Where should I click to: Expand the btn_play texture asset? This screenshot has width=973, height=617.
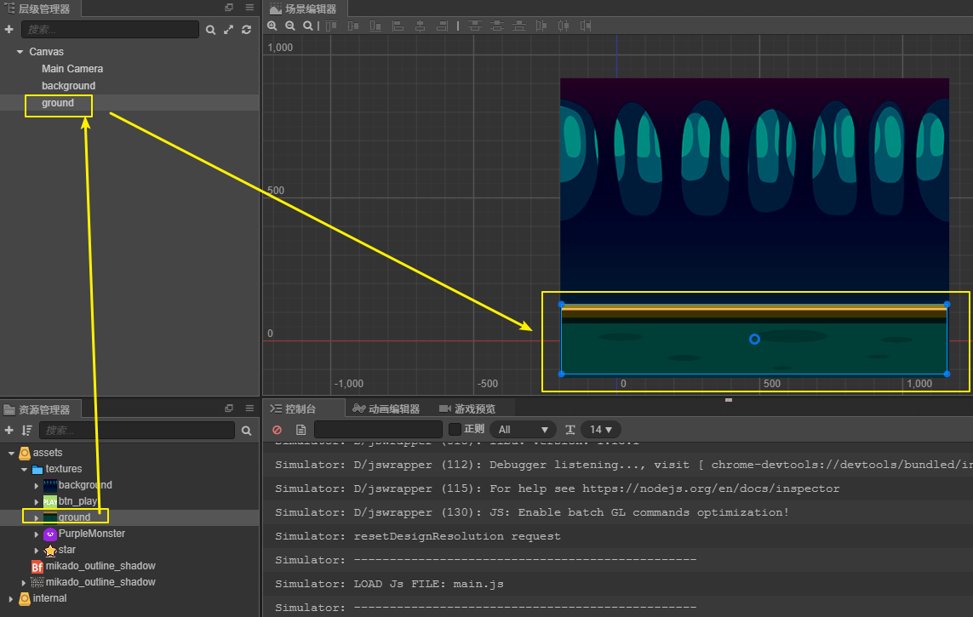point(37,501)
